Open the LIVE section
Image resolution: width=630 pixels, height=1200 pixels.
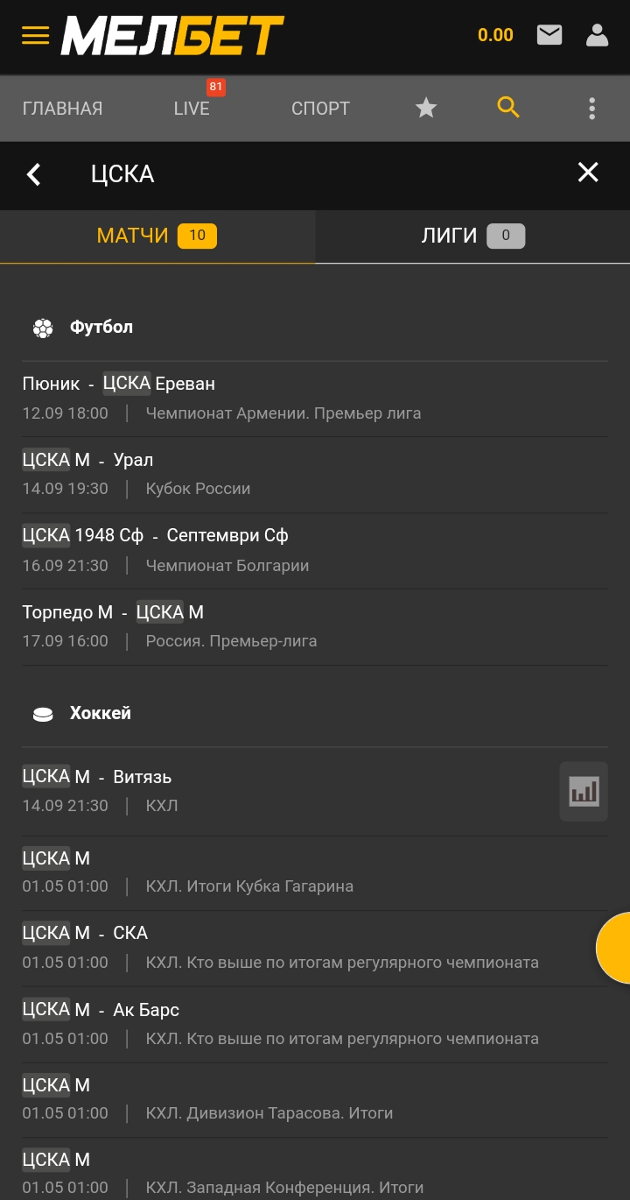pos(192,109)
